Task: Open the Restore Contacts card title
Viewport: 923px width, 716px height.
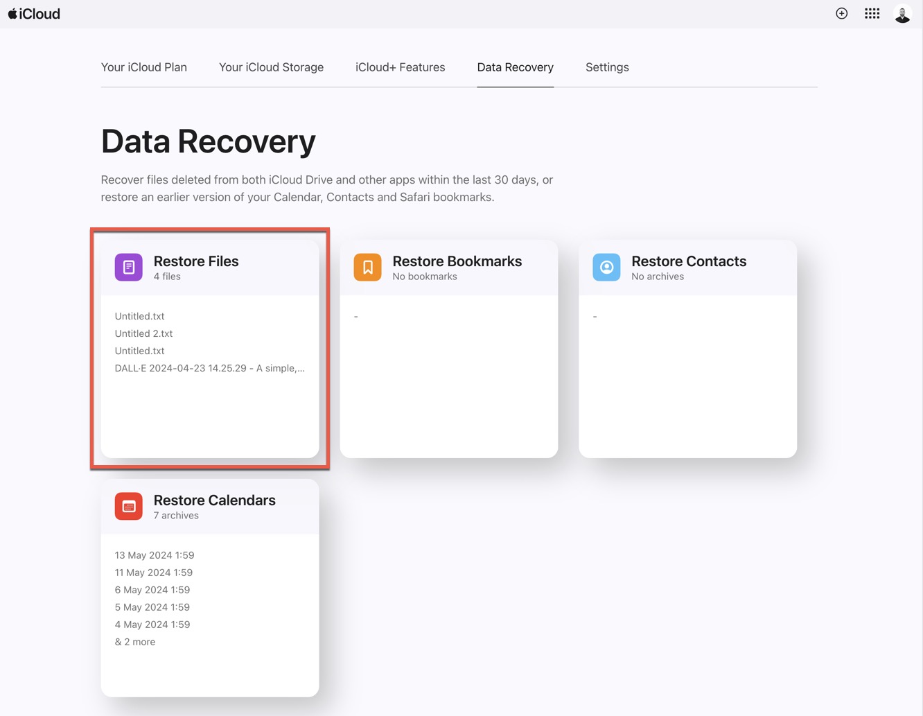Action: [x=689, y=261]
